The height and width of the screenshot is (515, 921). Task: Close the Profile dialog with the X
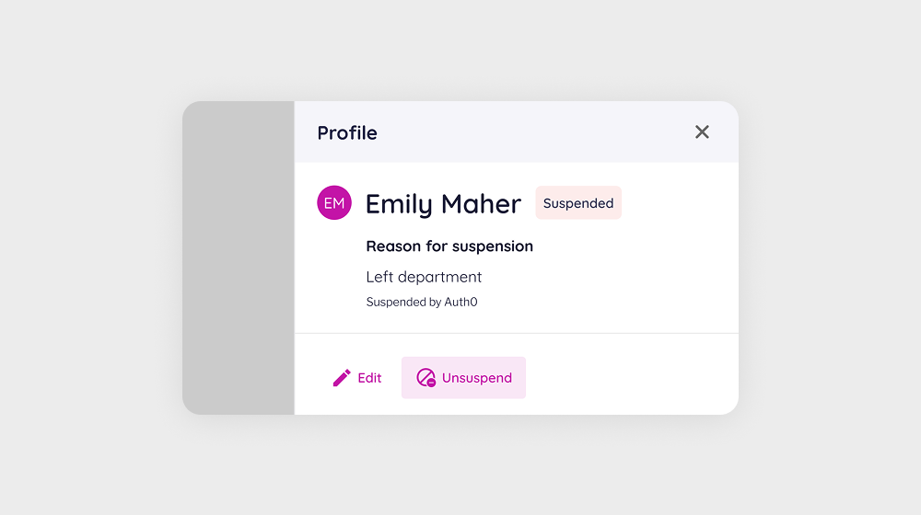tap(702, 132)
